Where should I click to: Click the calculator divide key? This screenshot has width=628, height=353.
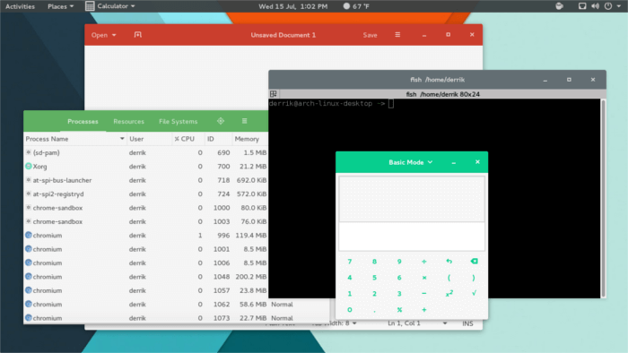424,262
